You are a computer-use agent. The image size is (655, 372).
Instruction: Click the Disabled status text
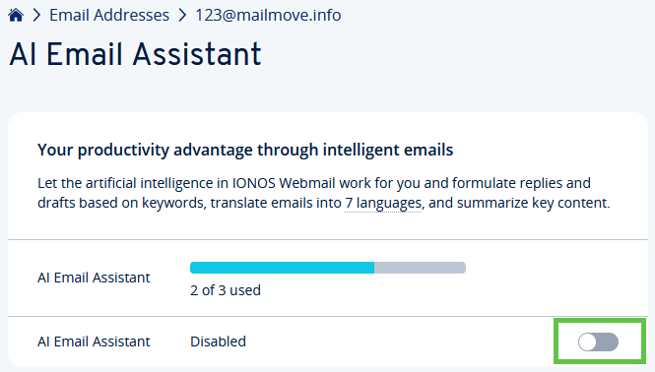click(x=218, y=341)
